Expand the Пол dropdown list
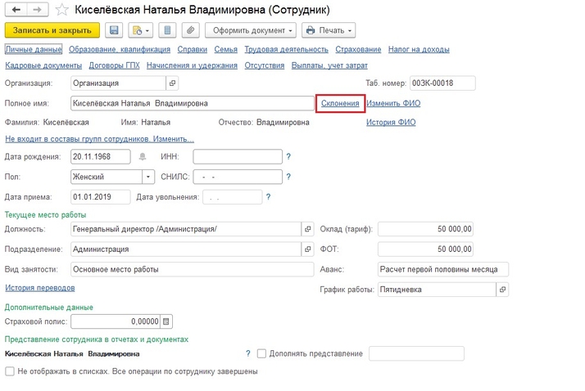Screen dimensions: 585x391 coord(148,176)
